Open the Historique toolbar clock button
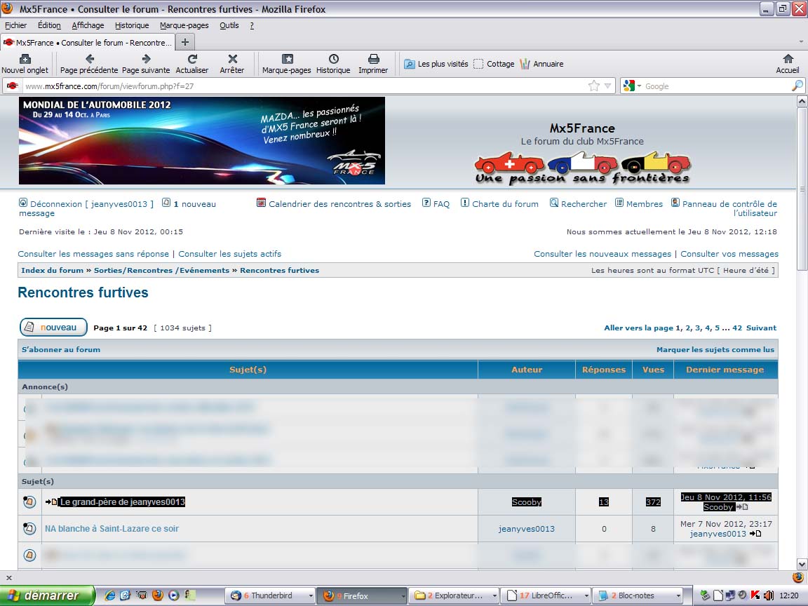 point(333,64)
